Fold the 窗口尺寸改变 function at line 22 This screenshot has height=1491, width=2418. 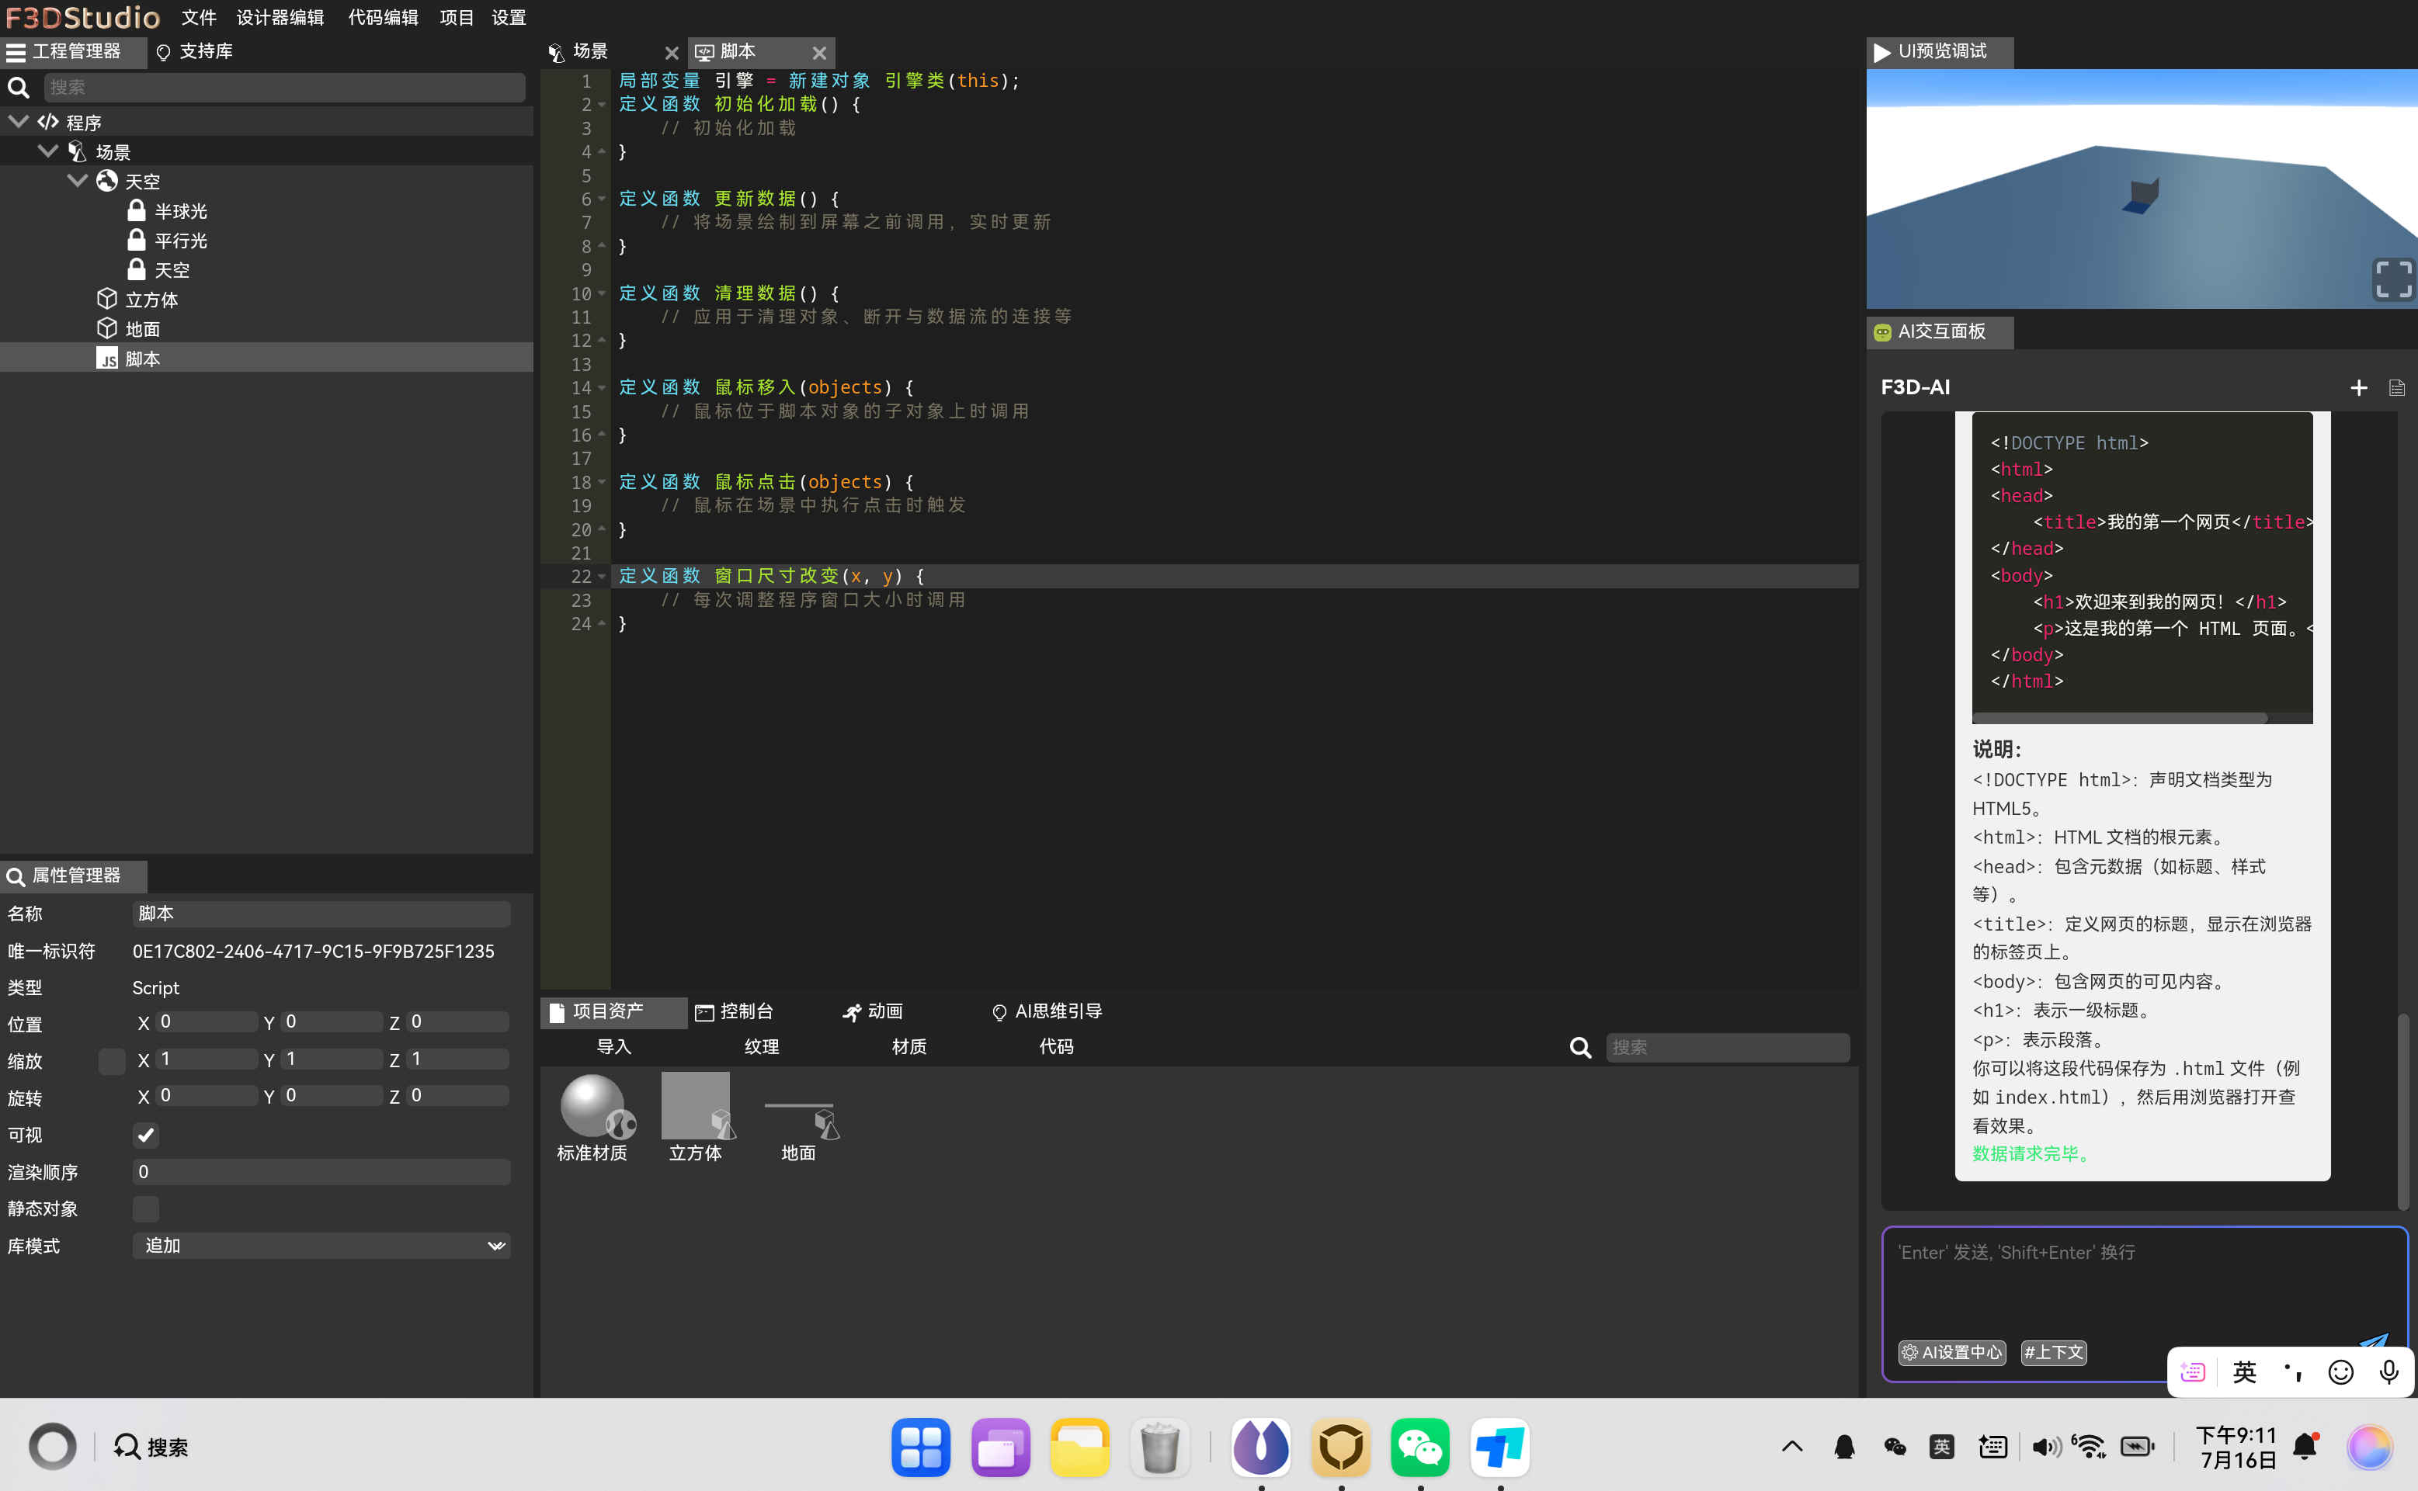(602, 576)
